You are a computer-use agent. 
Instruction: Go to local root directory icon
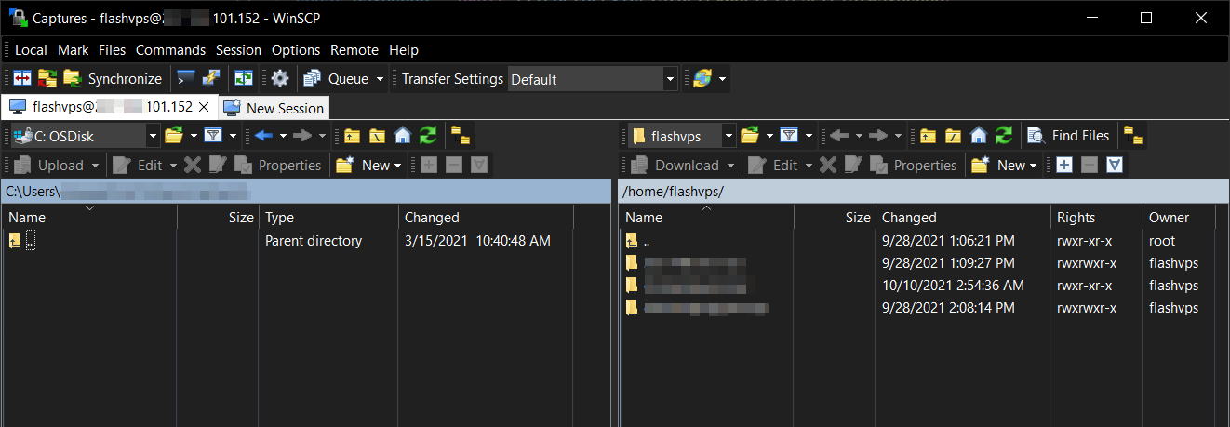pyautogui.click(x=377, y=136)
